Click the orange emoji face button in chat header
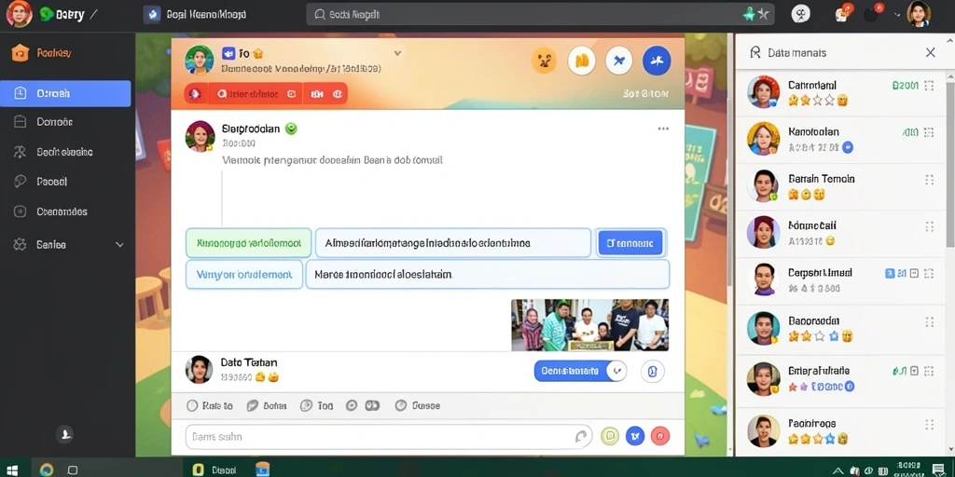 pyautogui.click(x=544, y=61)
